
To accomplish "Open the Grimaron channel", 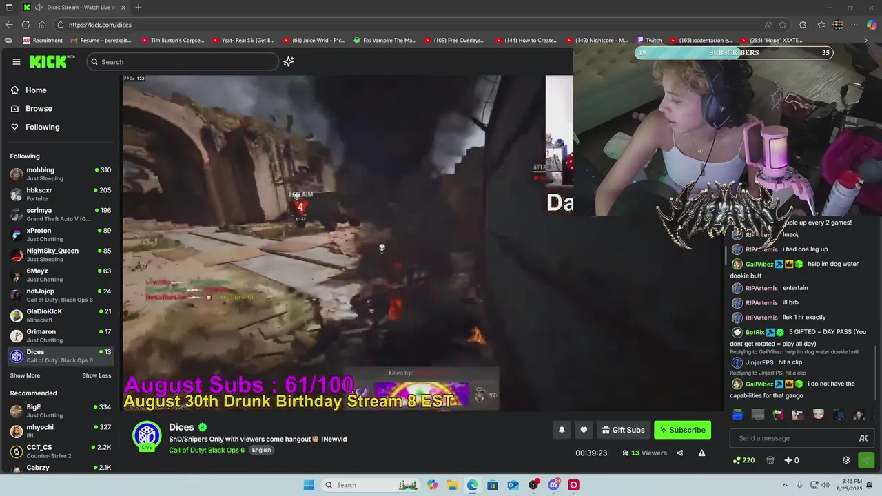I will (61, 335).
